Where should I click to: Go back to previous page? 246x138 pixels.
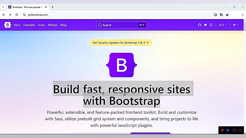(4, 15)
